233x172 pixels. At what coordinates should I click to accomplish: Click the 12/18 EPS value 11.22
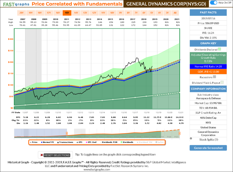point(146,117)
